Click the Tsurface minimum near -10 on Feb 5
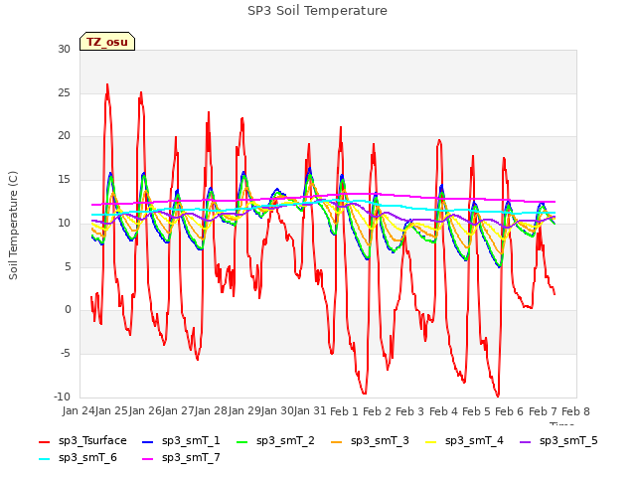The width and height of the screenshot is (636, 477). tap(497, 396)
